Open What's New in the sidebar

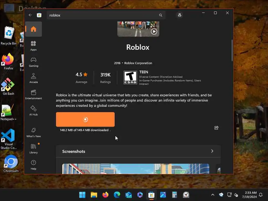(x=33, y=132)
